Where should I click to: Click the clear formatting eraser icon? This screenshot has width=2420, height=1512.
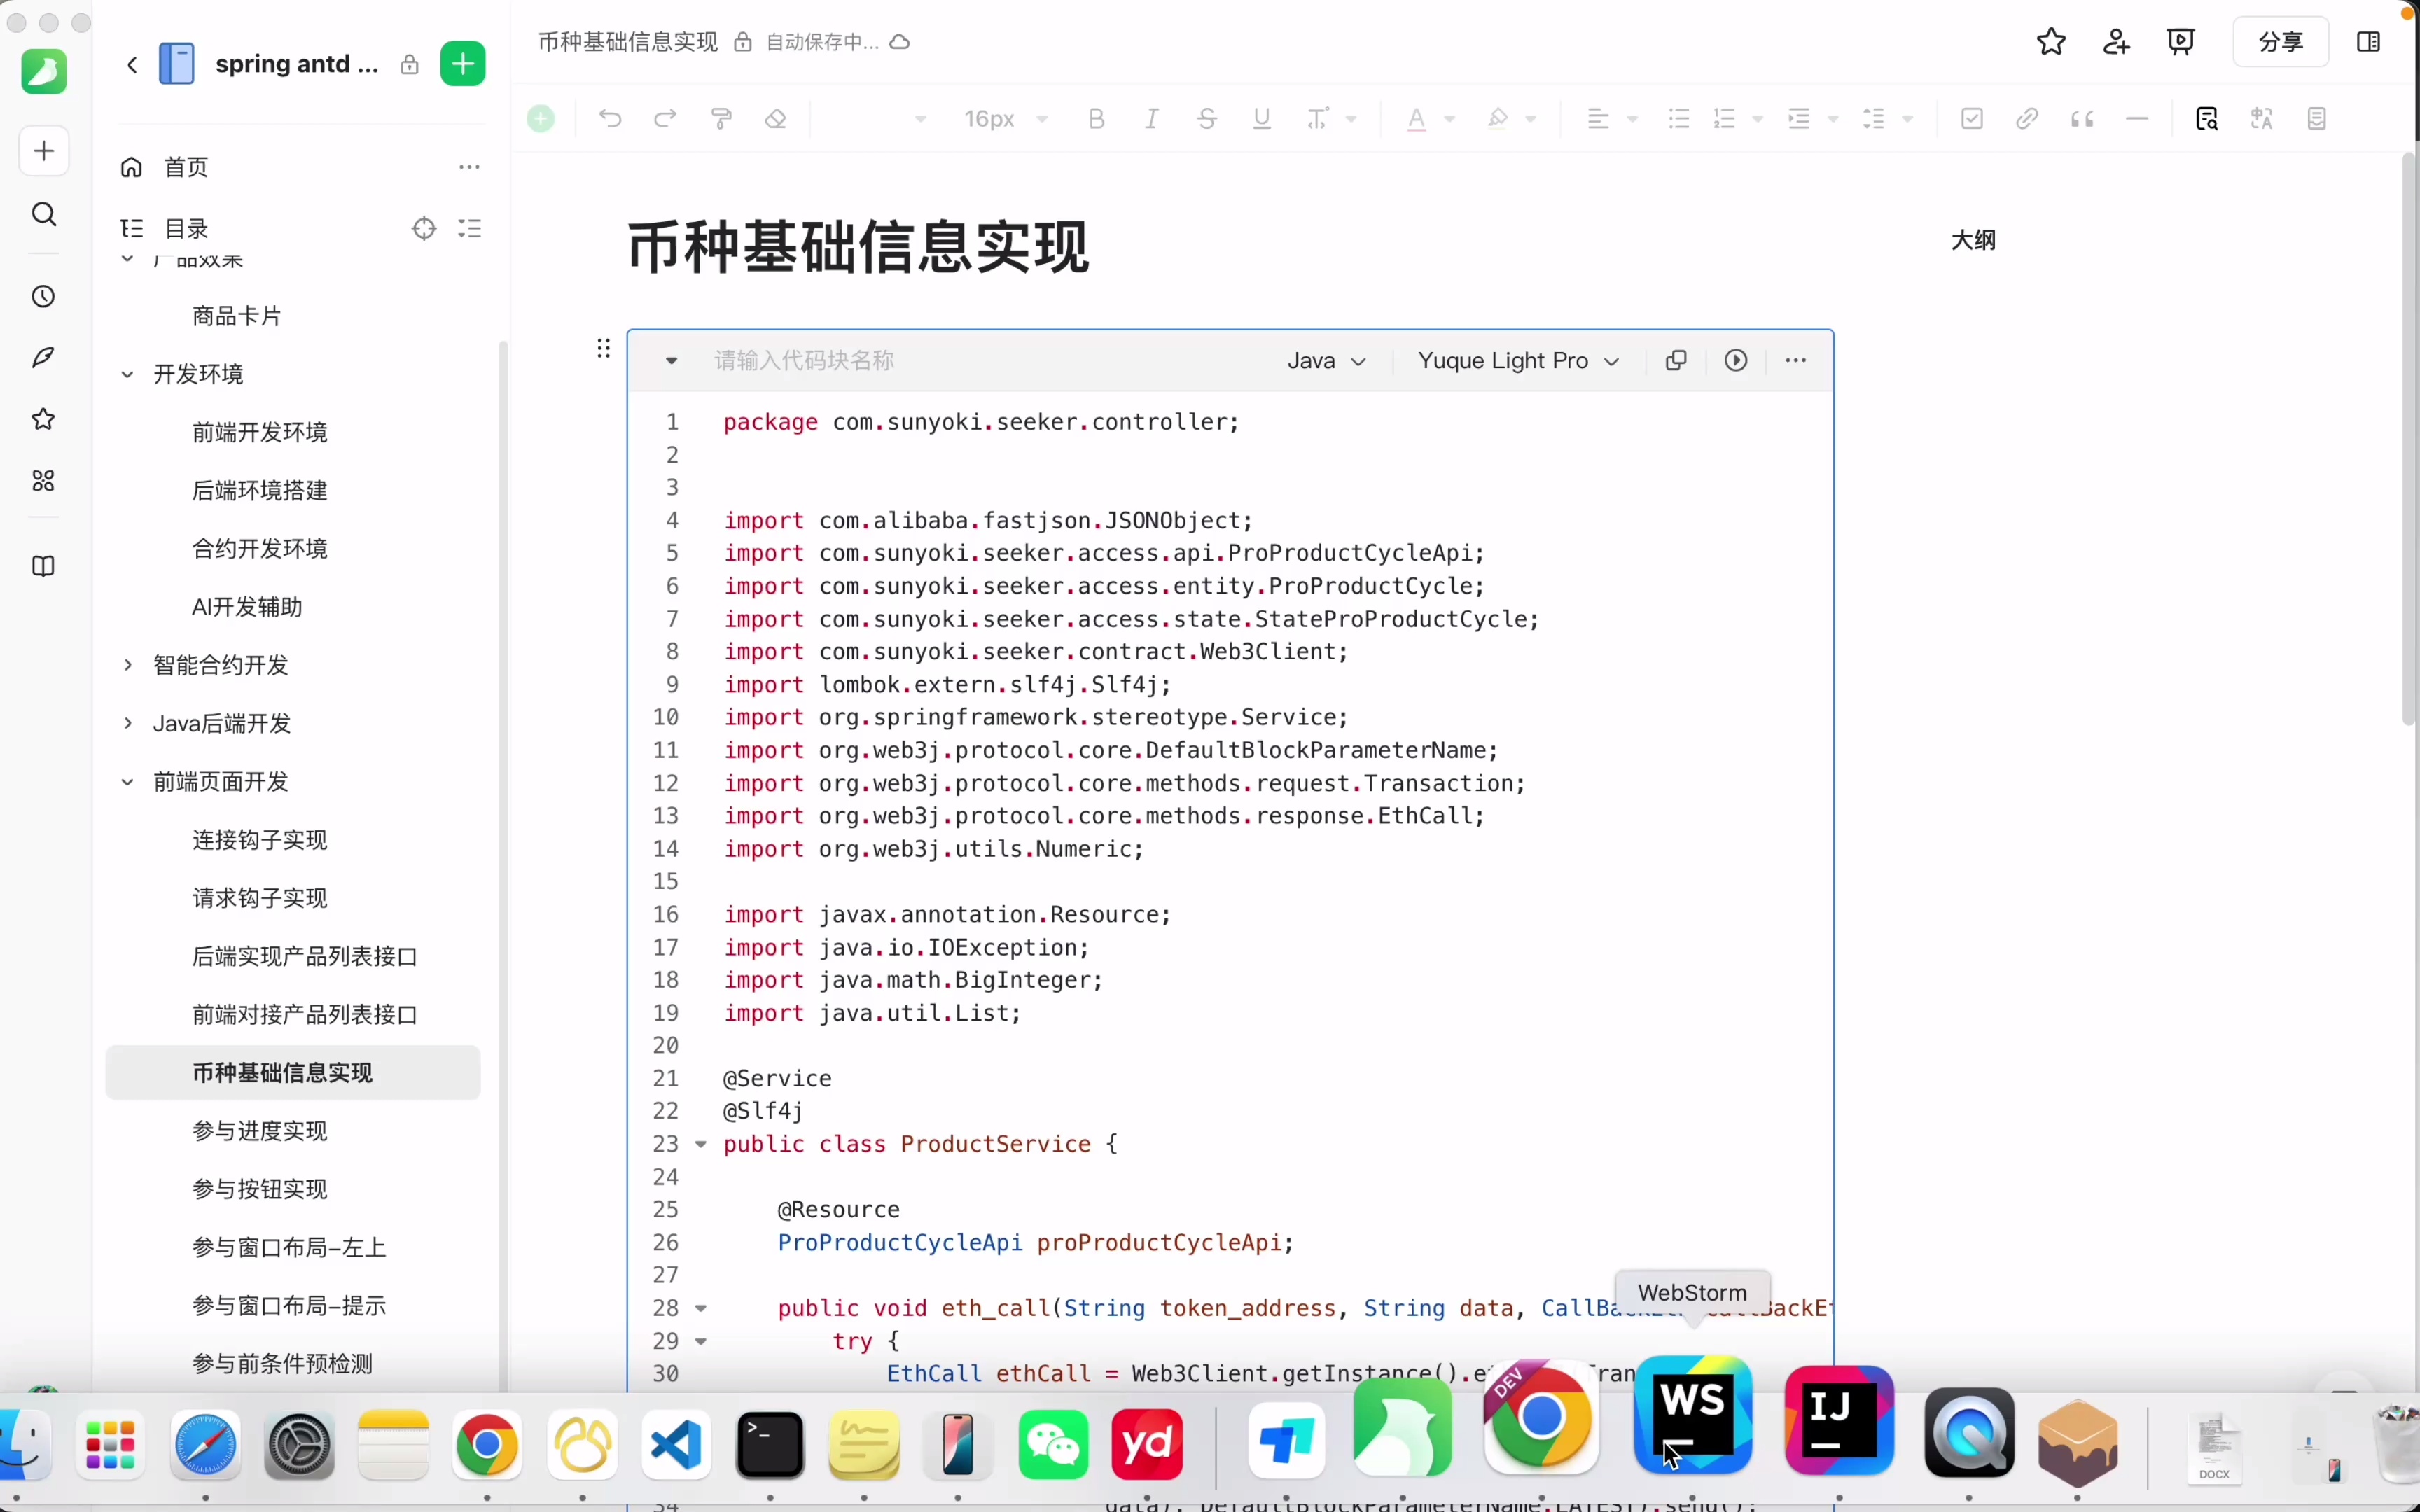[x=777, y=118]
